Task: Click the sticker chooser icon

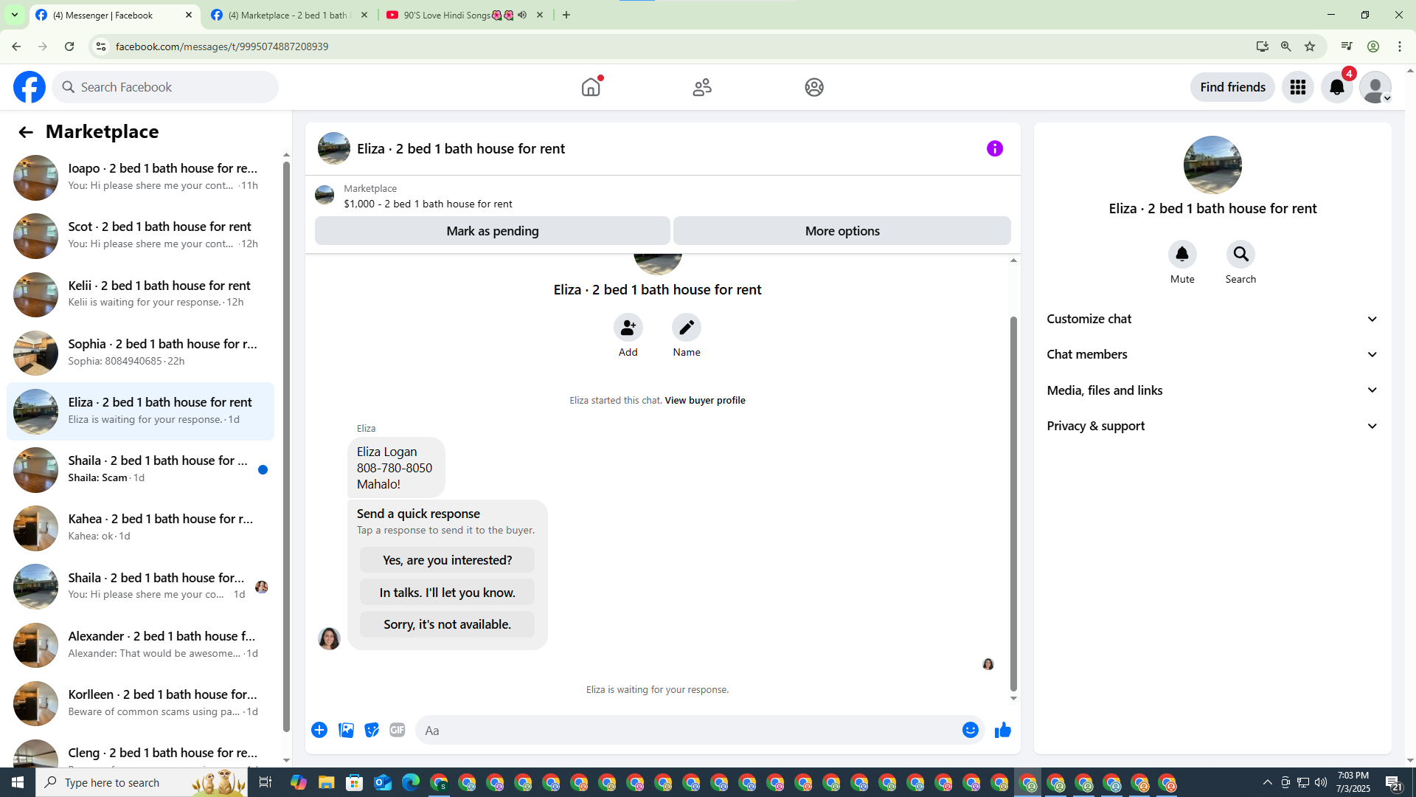Action: tap(372, 731)
